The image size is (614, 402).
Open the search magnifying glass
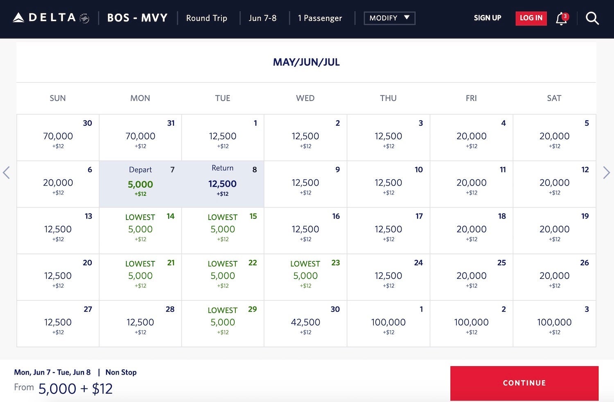point(592,18)
